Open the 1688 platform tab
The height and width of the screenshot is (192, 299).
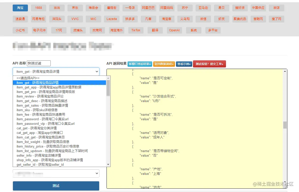[x=38, y=8]
